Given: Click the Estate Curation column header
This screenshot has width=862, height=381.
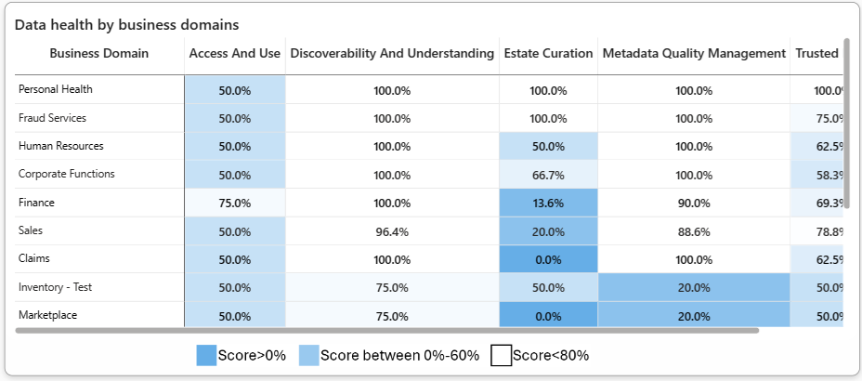Looking at the screenshot, I should click(548, 54).
